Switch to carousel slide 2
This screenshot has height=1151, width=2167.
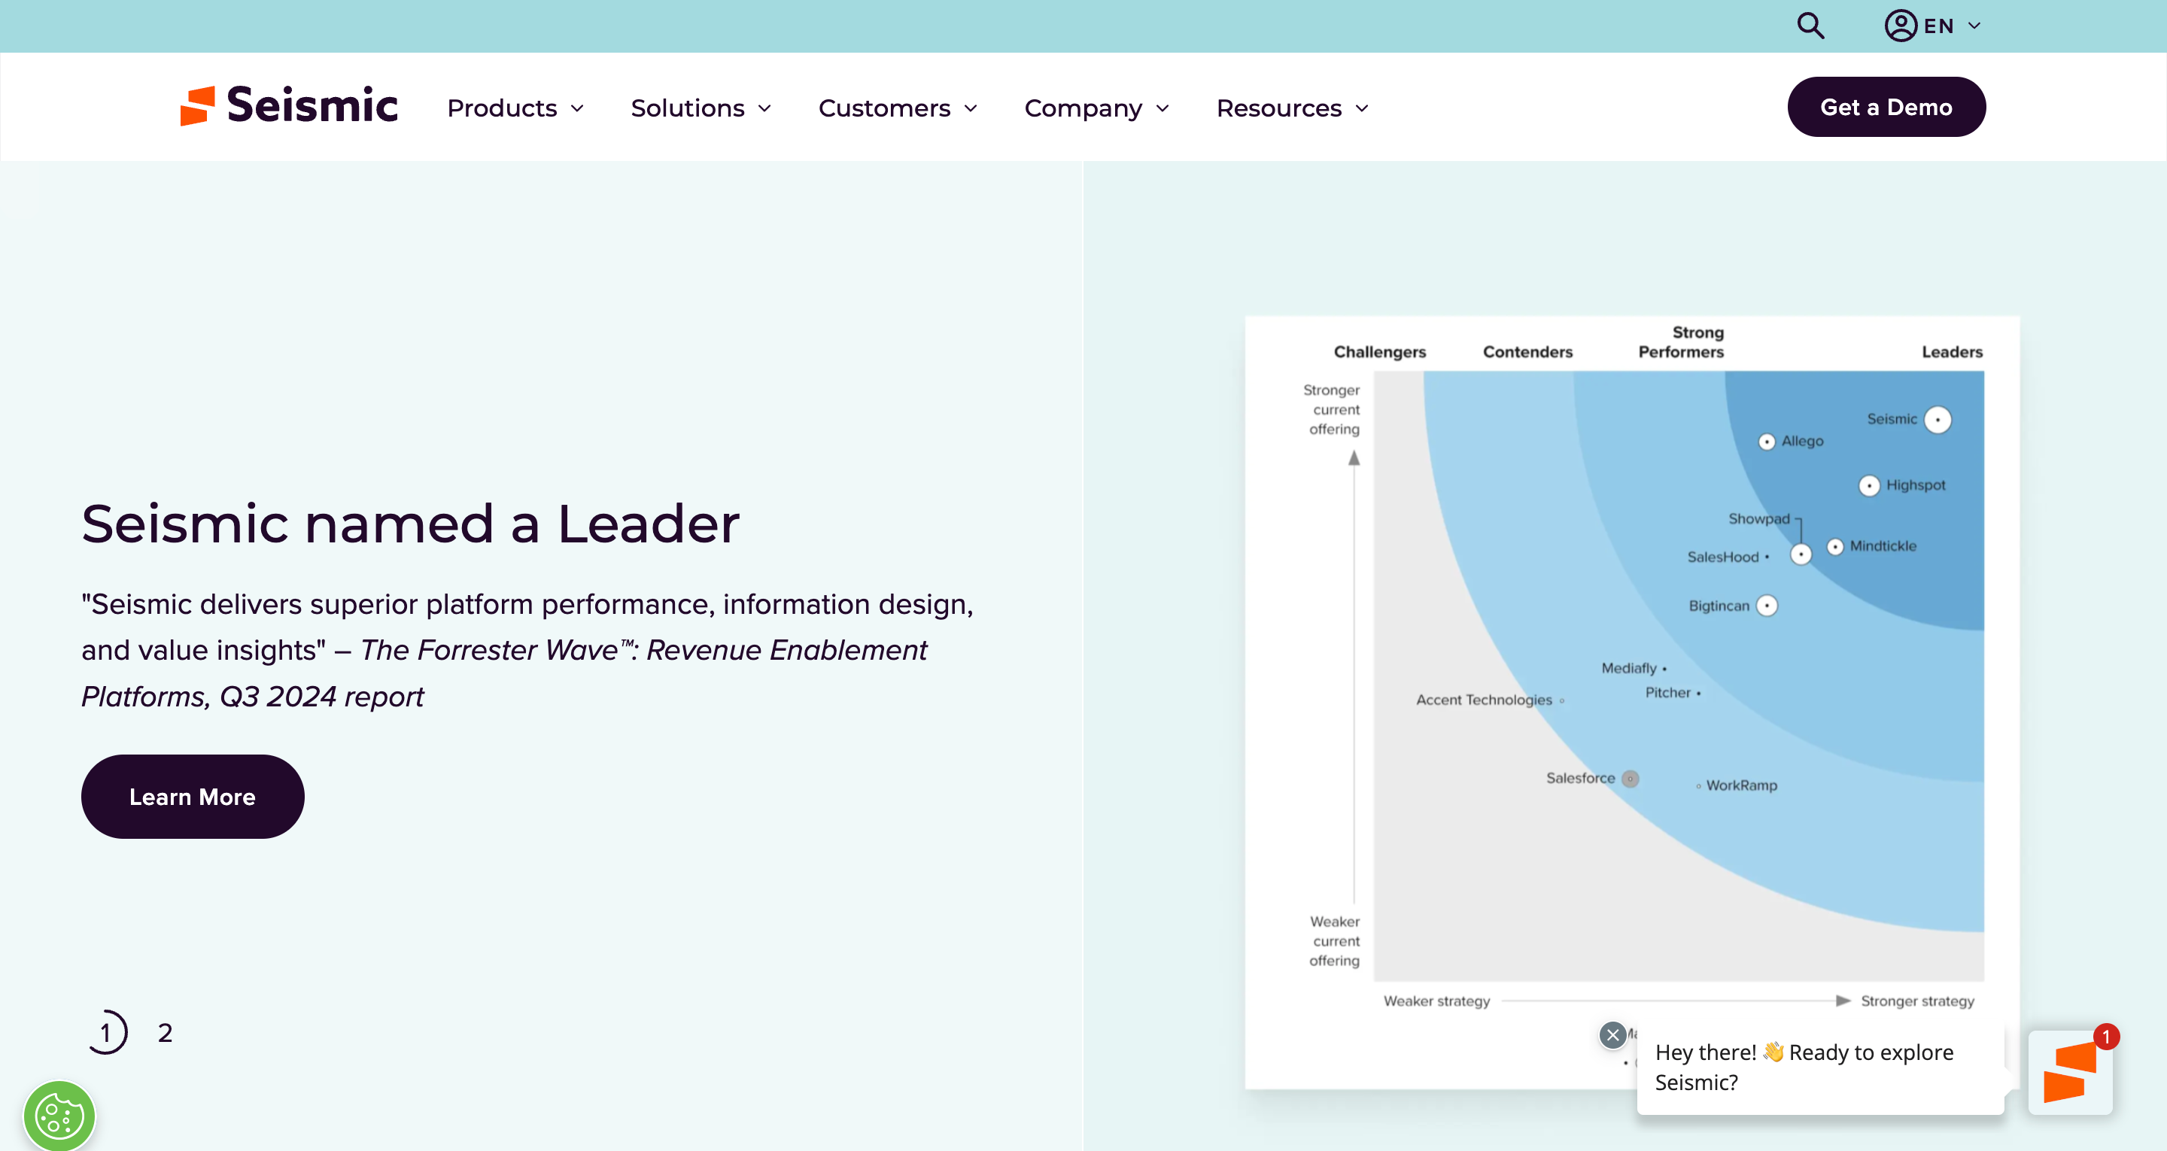point(165,1033)
